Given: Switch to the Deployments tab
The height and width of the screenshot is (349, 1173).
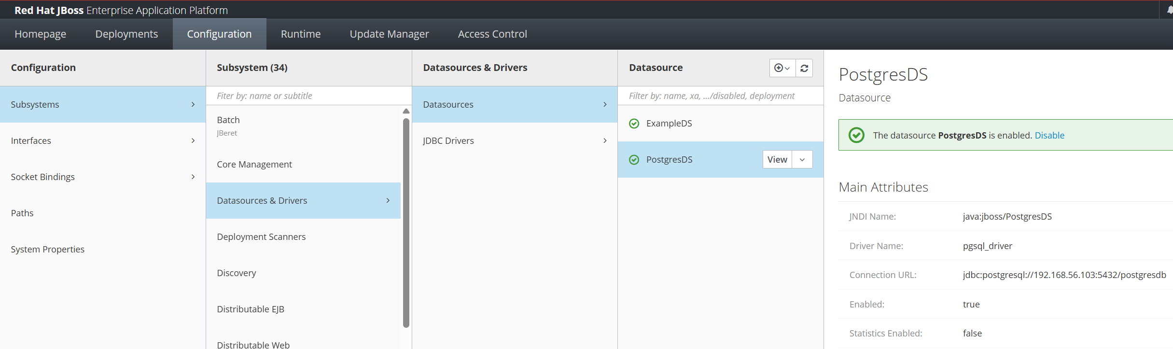Looking at the screenshot, I should [x=126, y=34].
